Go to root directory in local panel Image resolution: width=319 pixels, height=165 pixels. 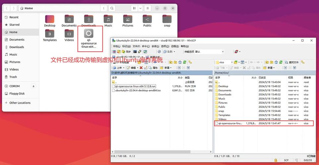[175, 62]
